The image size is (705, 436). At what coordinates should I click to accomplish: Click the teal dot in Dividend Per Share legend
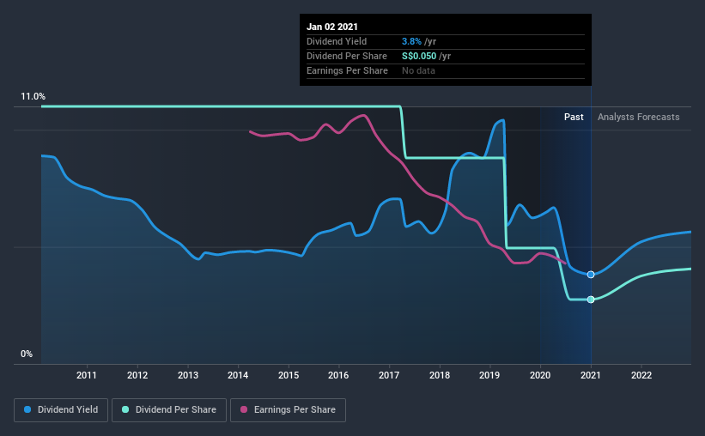coord(125,409)
